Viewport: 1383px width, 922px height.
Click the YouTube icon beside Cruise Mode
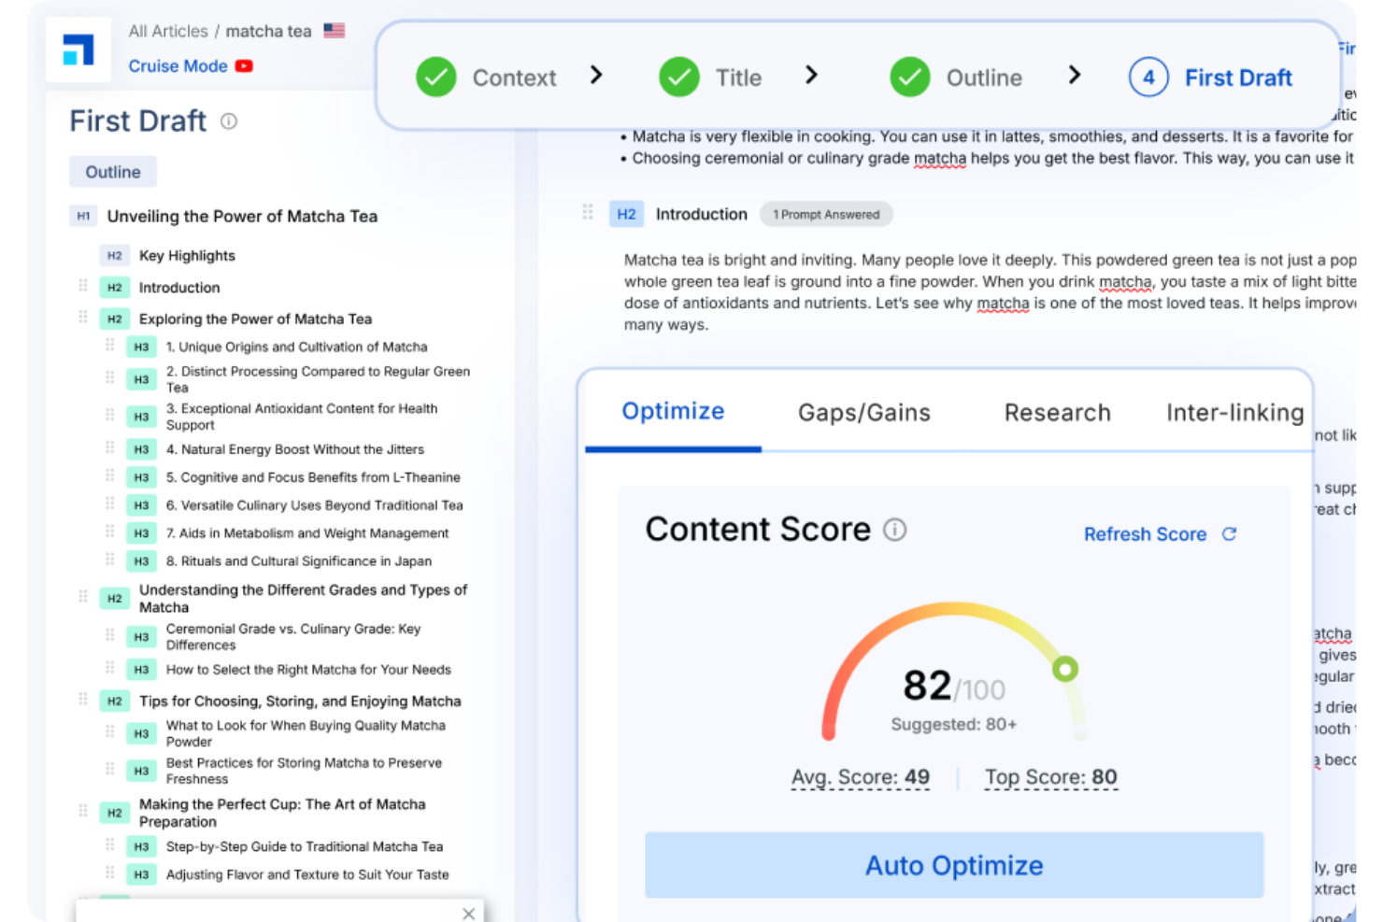point(243,65)
